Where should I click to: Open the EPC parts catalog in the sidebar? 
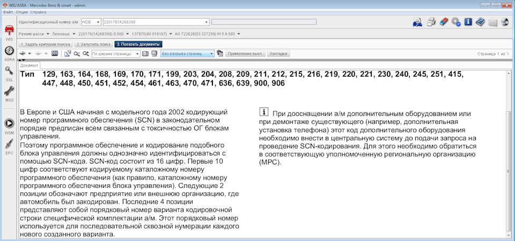tap(9, 143)
